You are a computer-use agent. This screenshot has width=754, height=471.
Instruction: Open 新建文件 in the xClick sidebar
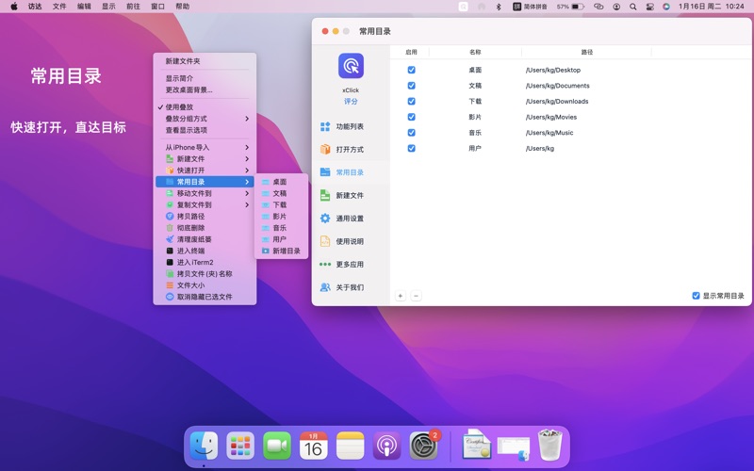(x=351, y=195)
